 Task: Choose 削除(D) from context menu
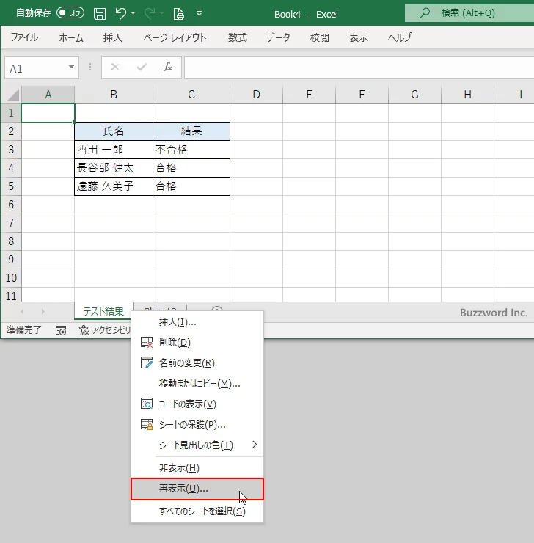coord(197,343)
